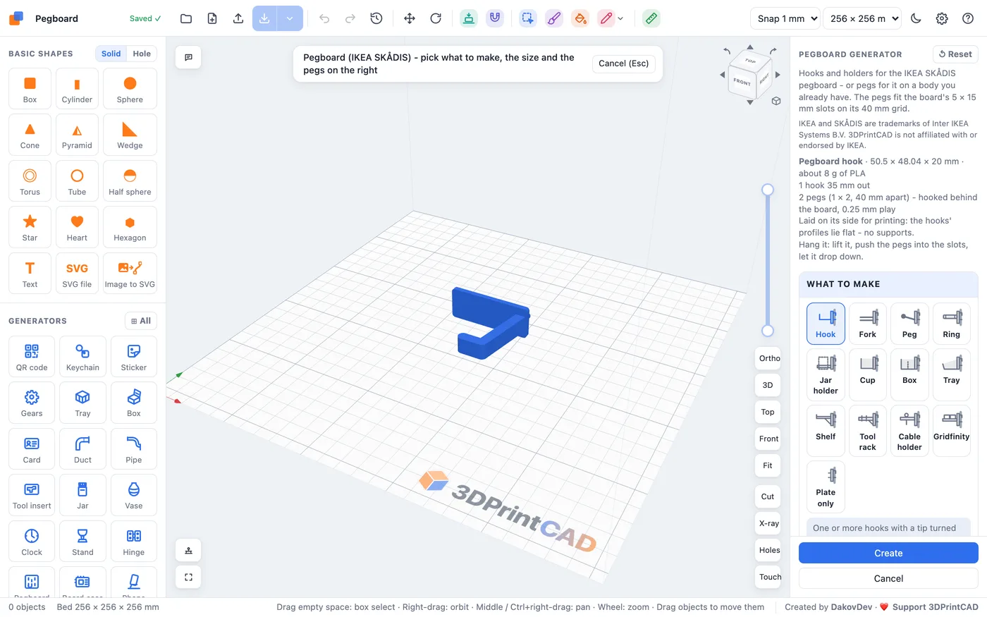Pick the Cable holder option
This screenshot has height=617, width=987.
909,431
